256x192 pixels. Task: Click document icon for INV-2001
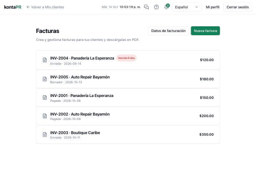pos(45,98)
